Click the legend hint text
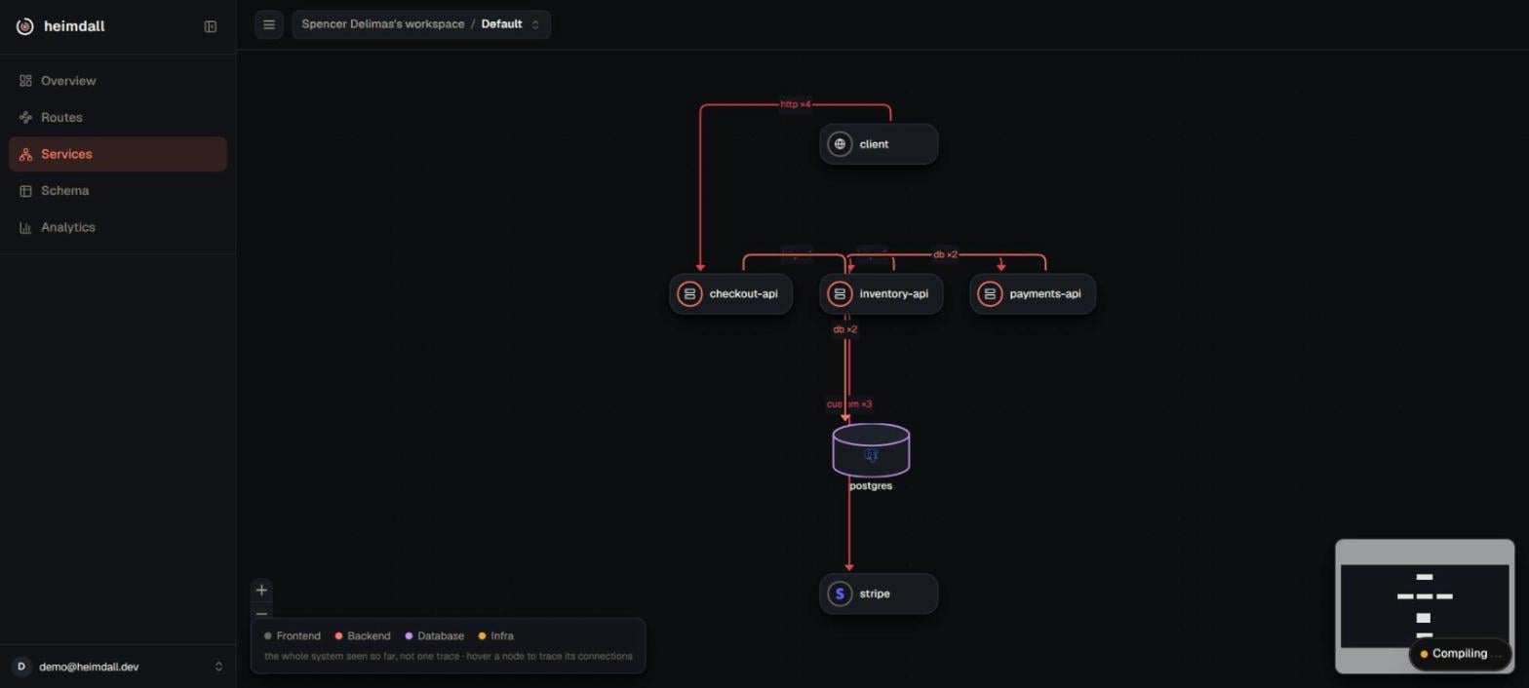Image resolution: width=1529 pixels, height=688 pixels. pyautogui.click(x=449, y=656)
